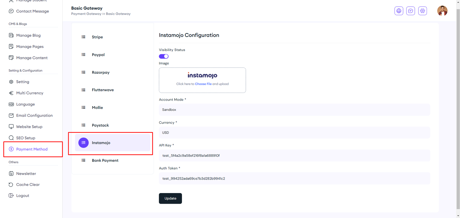This screenshot has width=460, height=218.
Task: Click the SEO Setup magnifier icon
Action: pyautogui.click(x=11, y=138)
